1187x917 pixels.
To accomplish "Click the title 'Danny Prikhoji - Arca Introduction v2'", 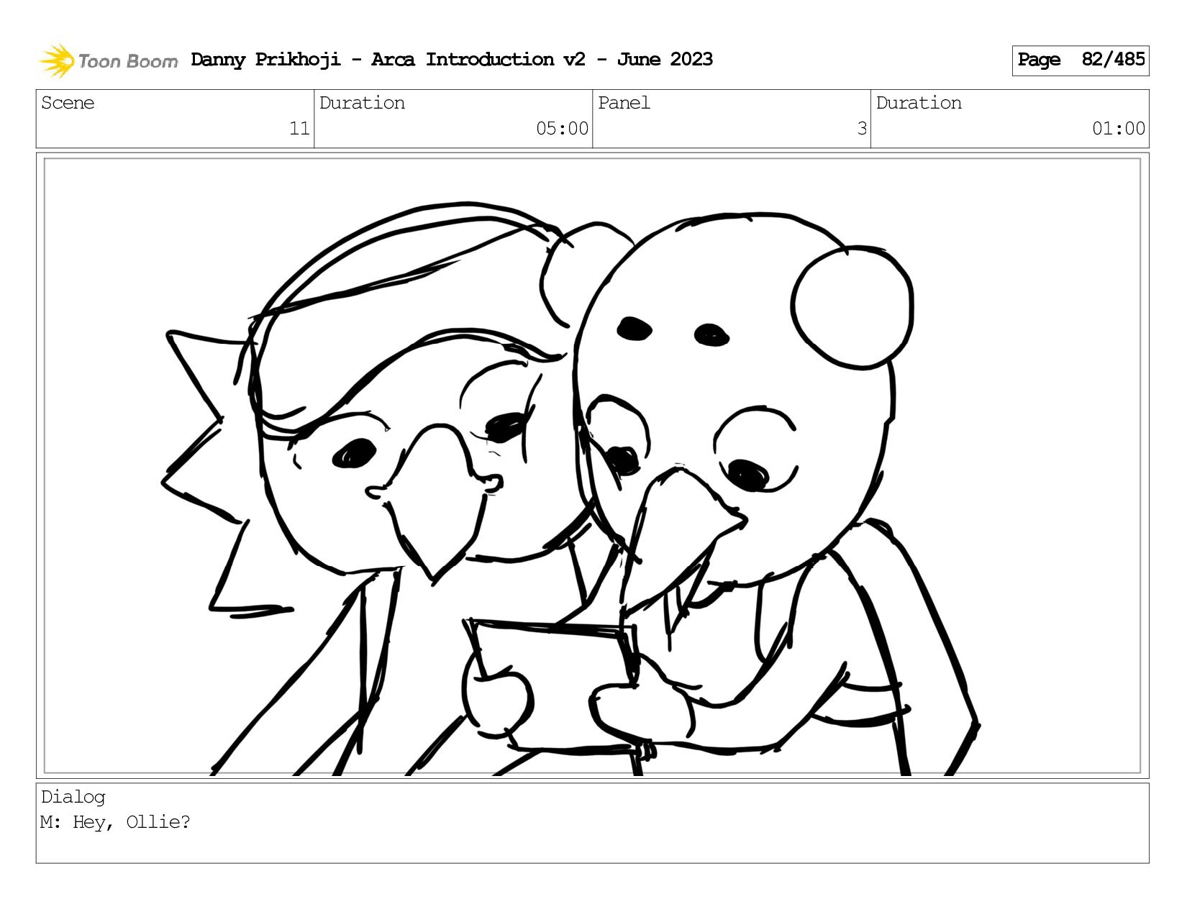I will 388,60.
